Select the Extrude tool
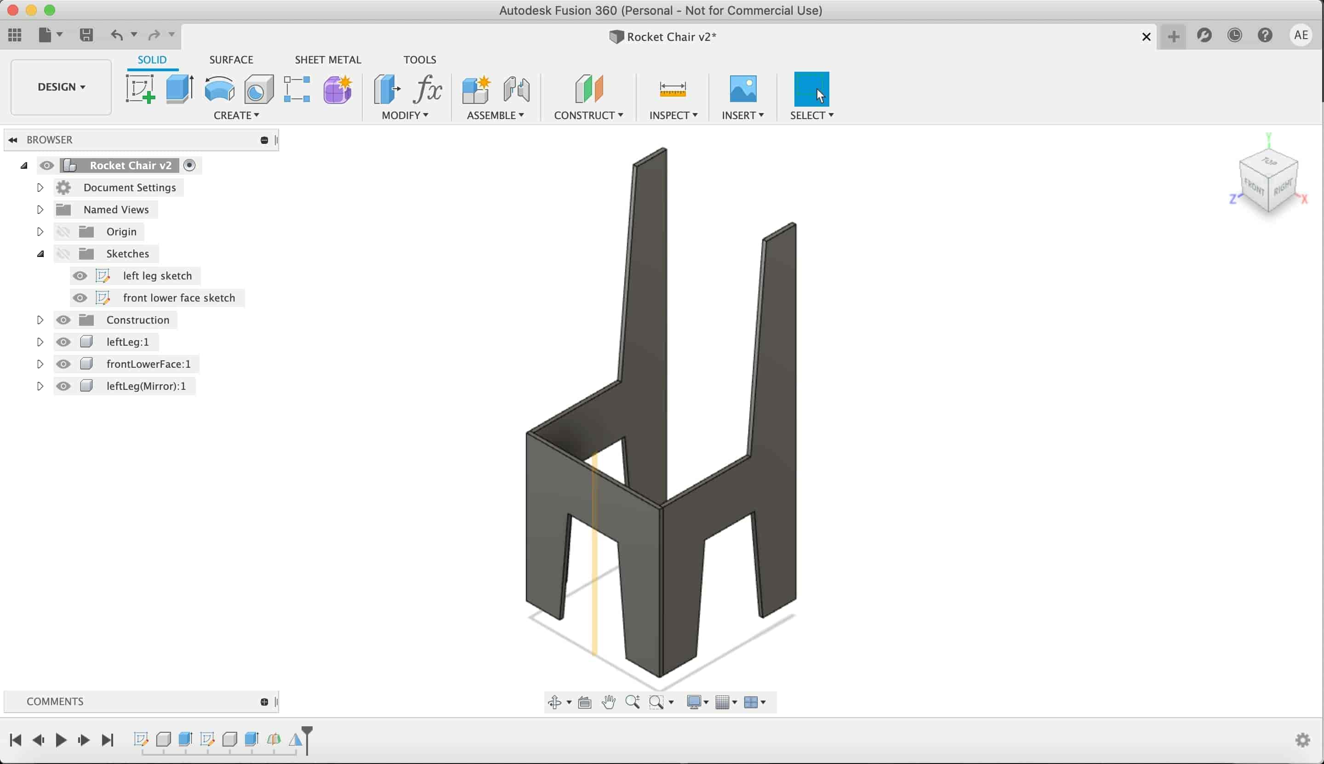Screen dimensions: 1324x764 (179, 89)
